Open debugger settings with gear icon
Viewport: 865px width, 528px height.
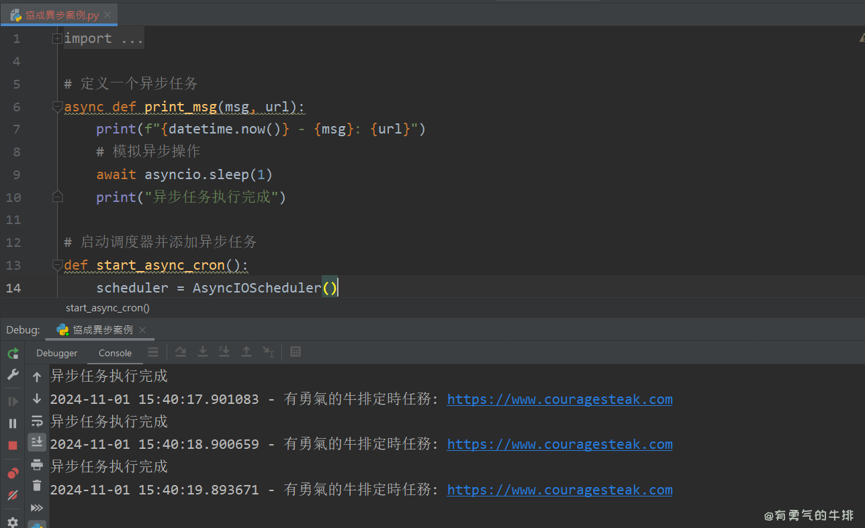(x=12, y=522)
